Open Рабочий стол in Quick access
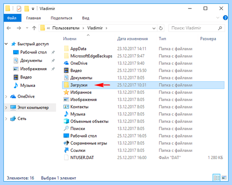Viewport: 232px width, 185px height. [33, 52]
